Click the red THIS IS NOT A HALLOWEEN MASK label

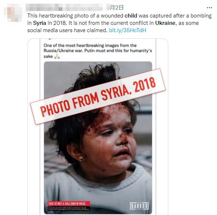[x=69, y=204]
